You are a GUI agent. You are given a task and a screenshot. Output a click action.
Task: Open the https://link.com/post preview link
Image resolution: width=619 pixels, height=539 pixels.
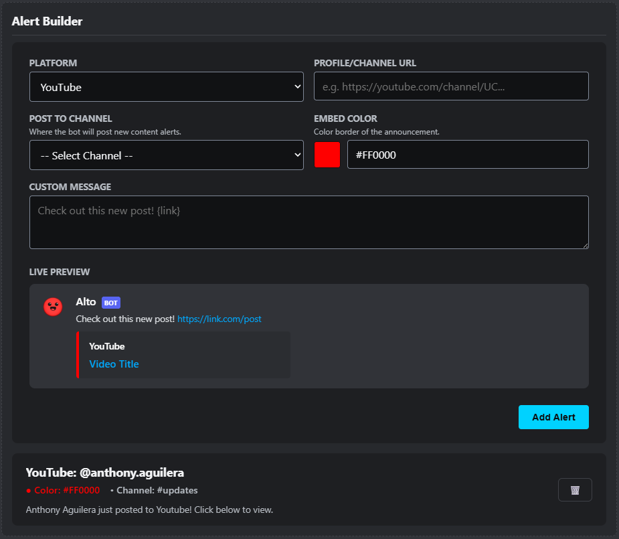[x=219, y=319]
